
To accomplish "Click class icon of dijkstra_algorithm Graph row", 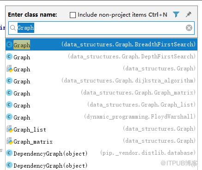I will (9, 81).
